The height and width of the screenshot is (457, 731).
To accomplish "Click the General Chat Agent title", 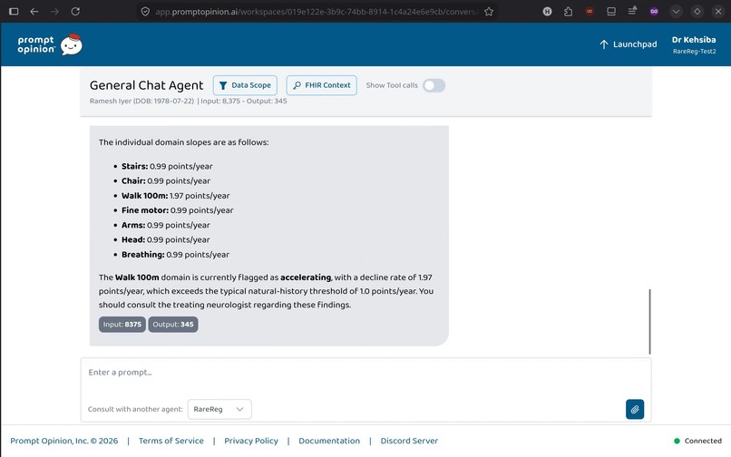I will (x=146, y=85).
